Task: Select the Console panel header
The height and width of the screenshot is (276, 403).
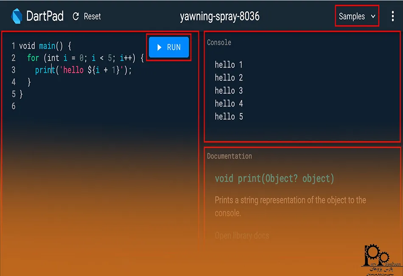Action: pyautogui.click(x=219, y=42)
